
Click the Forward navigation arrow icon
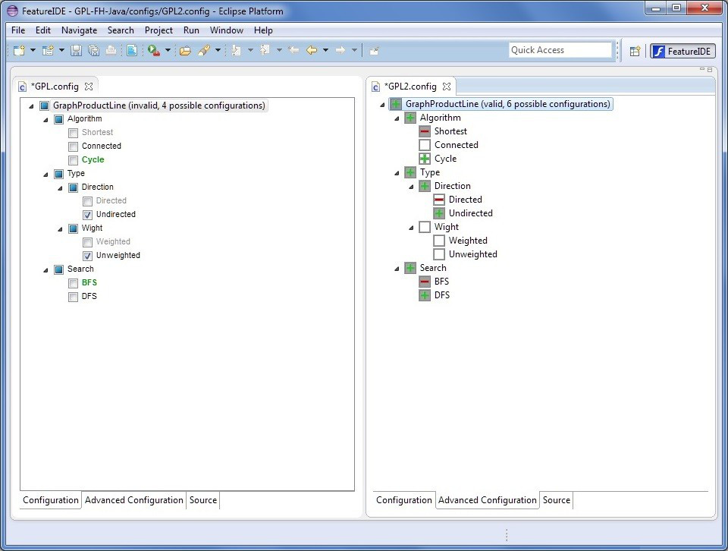pyautogui.click(x=340, y=50)
